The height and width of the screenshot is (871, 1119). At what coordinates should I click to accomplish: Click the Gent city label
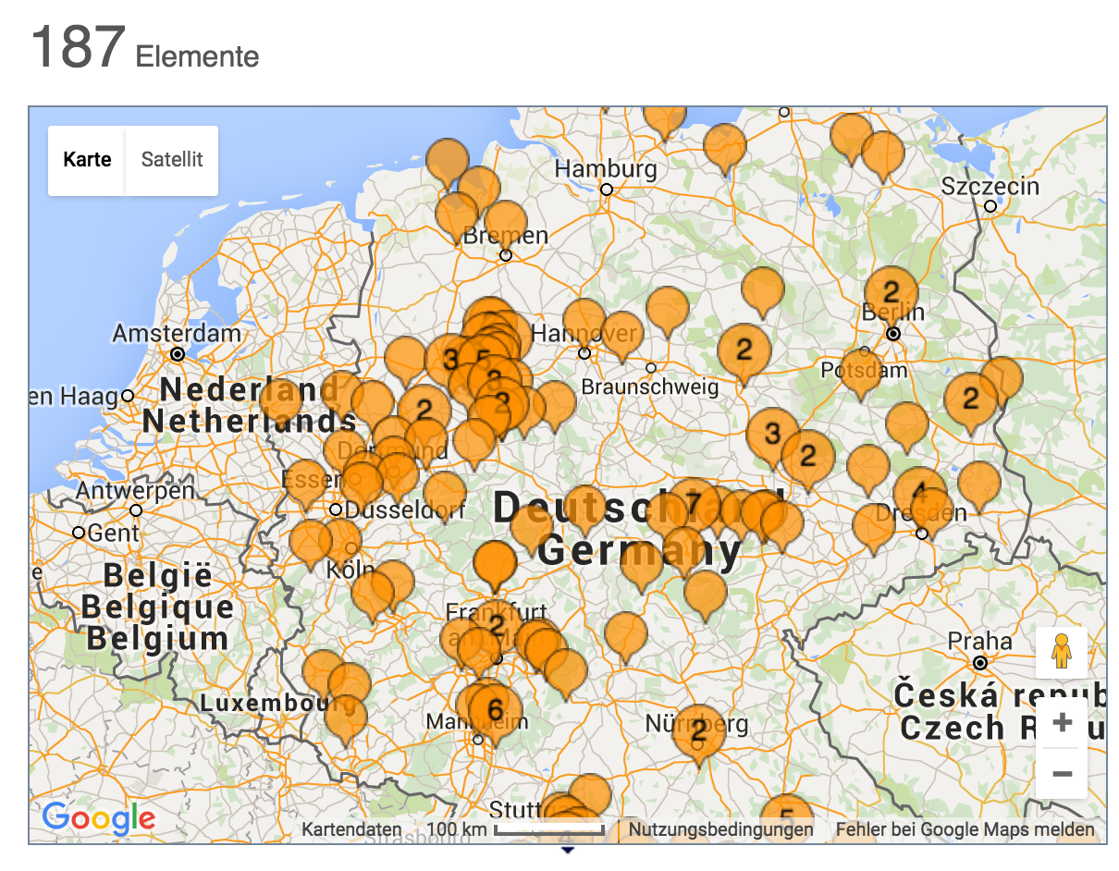click(x=115, y=533)
